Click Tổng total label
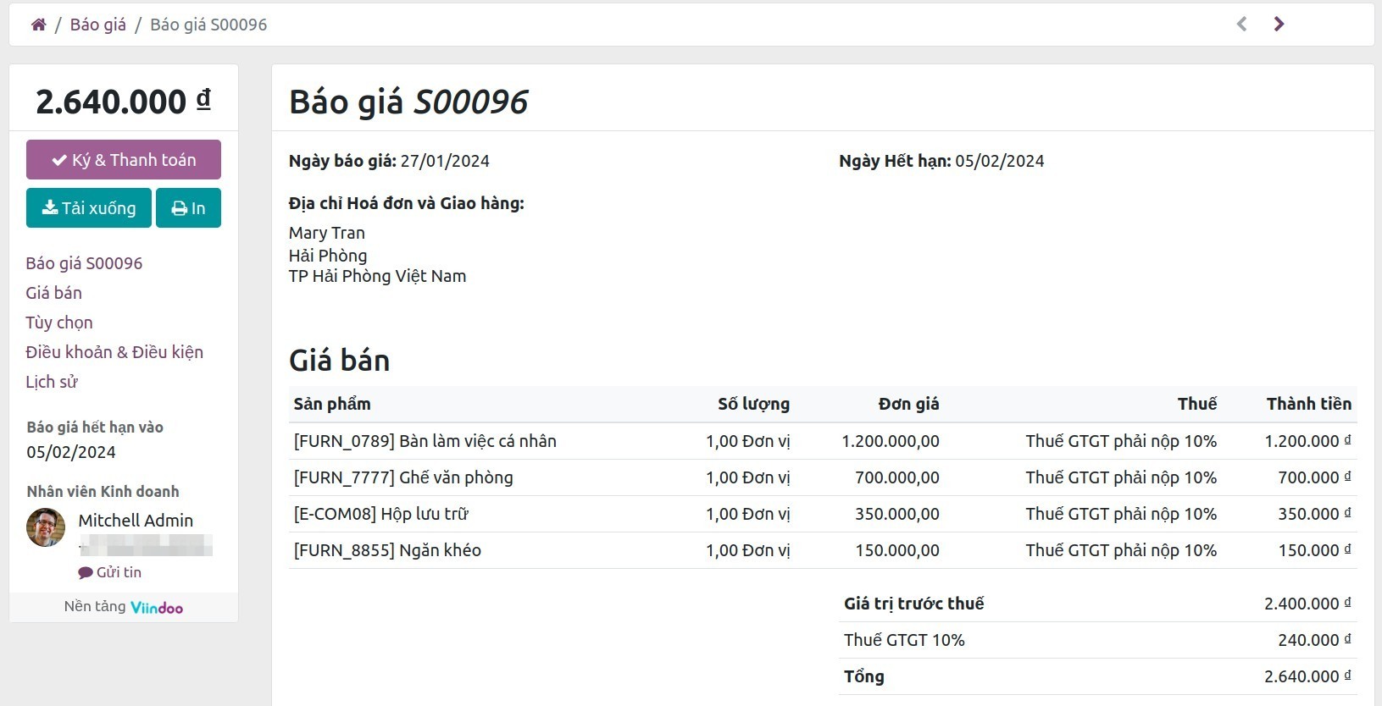Image resolution: width=1382 pixels, height=706 pixels. 864,676
